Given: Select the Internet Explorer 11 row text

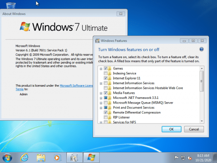Looking at the screenshot, I should point(127,78).
